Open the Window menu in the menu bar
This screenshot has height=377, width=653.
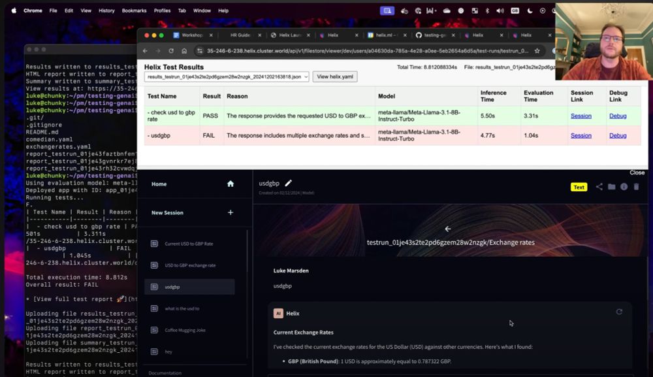pyautogui.click(x=202, y=11)
